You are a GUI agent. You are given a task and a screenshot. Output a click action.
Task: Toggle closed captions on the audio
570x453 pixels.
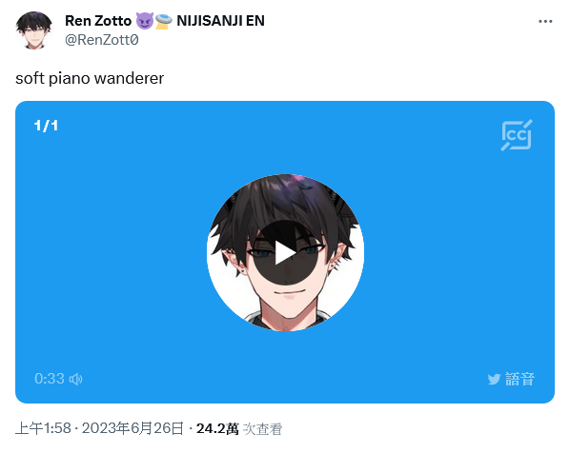tap(517, 135)
